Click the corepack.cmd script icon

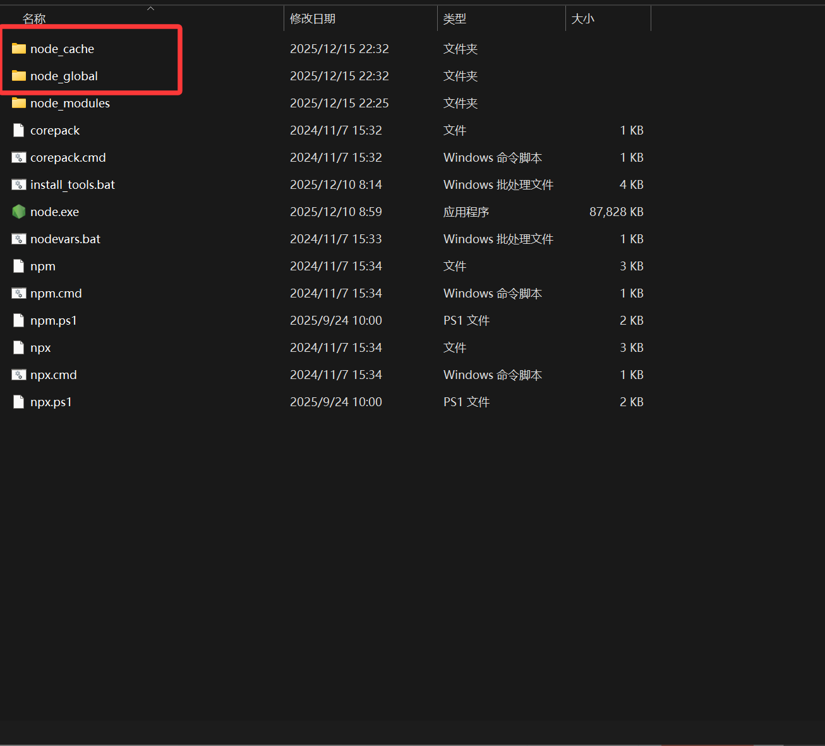[19, 157]
